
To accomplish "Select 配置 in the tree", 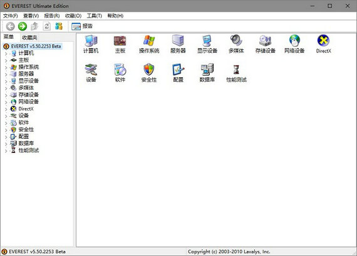I will coord(23,136).
